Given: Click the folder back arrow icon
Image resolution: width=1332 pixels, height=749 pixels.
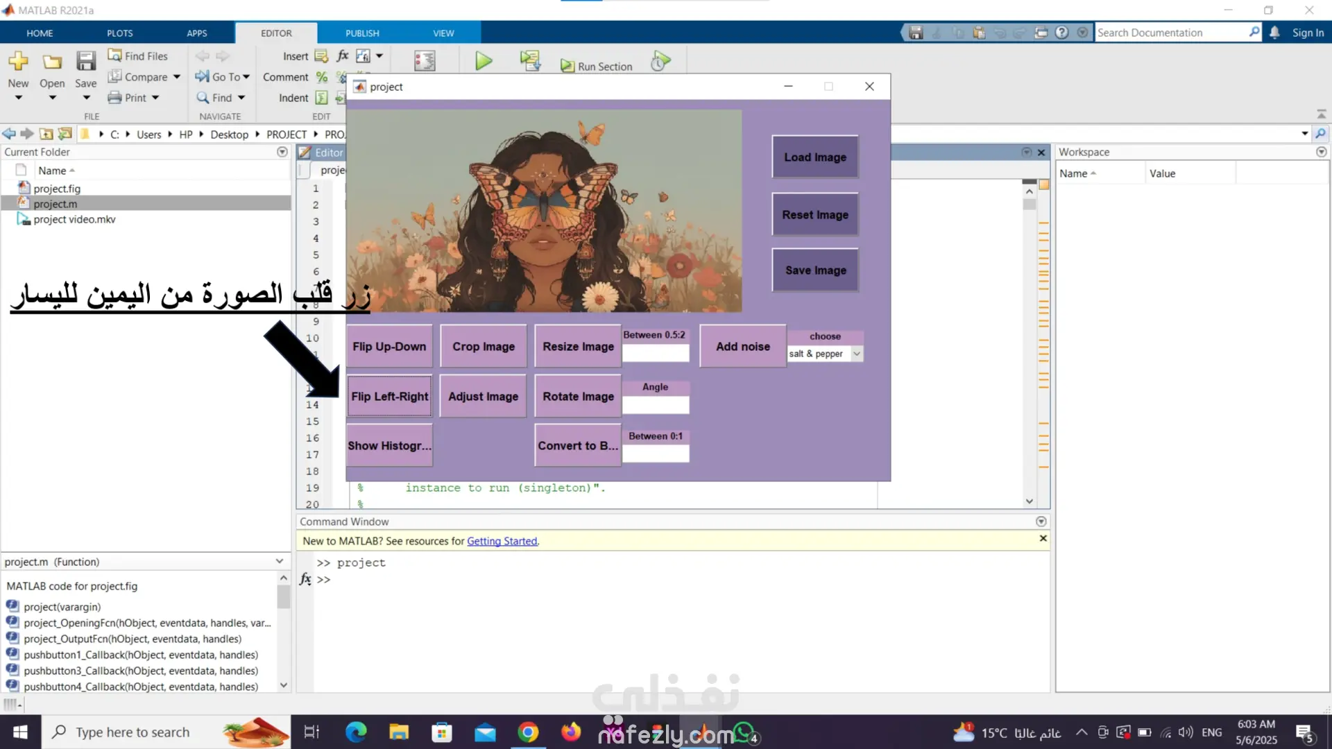Looking at the screenshot, I should click(9, 134).
